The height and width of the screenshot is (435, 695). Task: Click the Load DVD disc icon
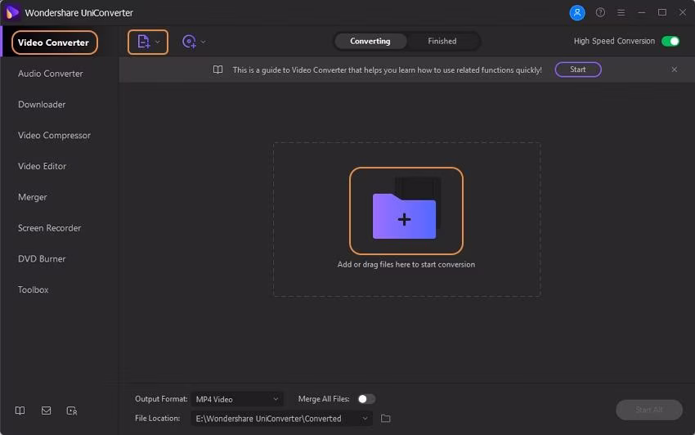point(189,42)
